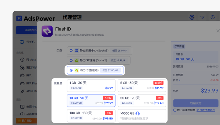Viewport: 220px width, 125px height.
Task: Click the $29.99 USD total
Action: 210,91
